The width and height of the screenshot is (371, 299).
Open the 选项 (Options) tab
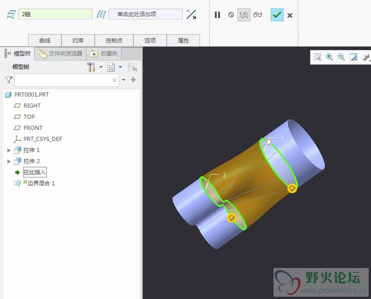150,41
